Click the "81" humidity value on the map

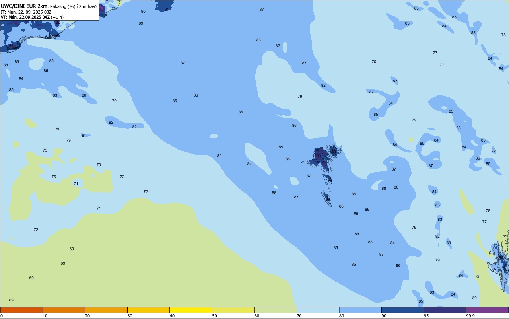[x=84, y=136]
